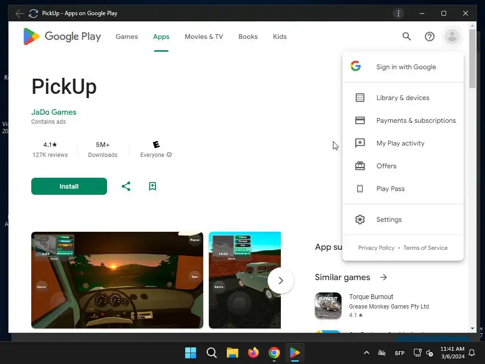The image size is (485, 364).
Task: View the dashboard sunset screenshot
Action: (117, 280)
